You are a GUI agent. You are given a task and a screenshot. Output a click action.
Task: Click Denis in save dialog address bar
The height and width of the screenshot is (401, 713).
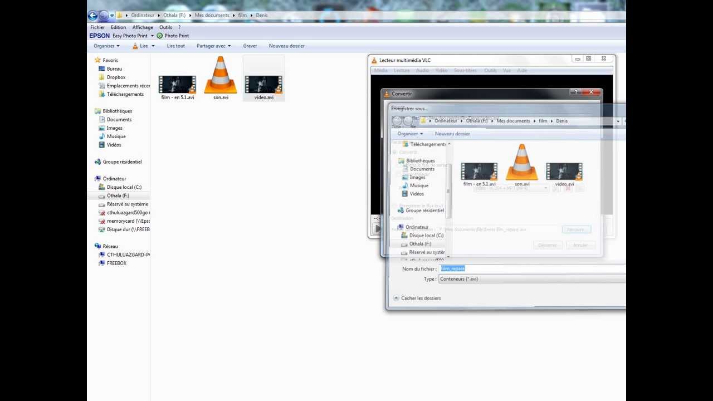[x=561, y=121]
